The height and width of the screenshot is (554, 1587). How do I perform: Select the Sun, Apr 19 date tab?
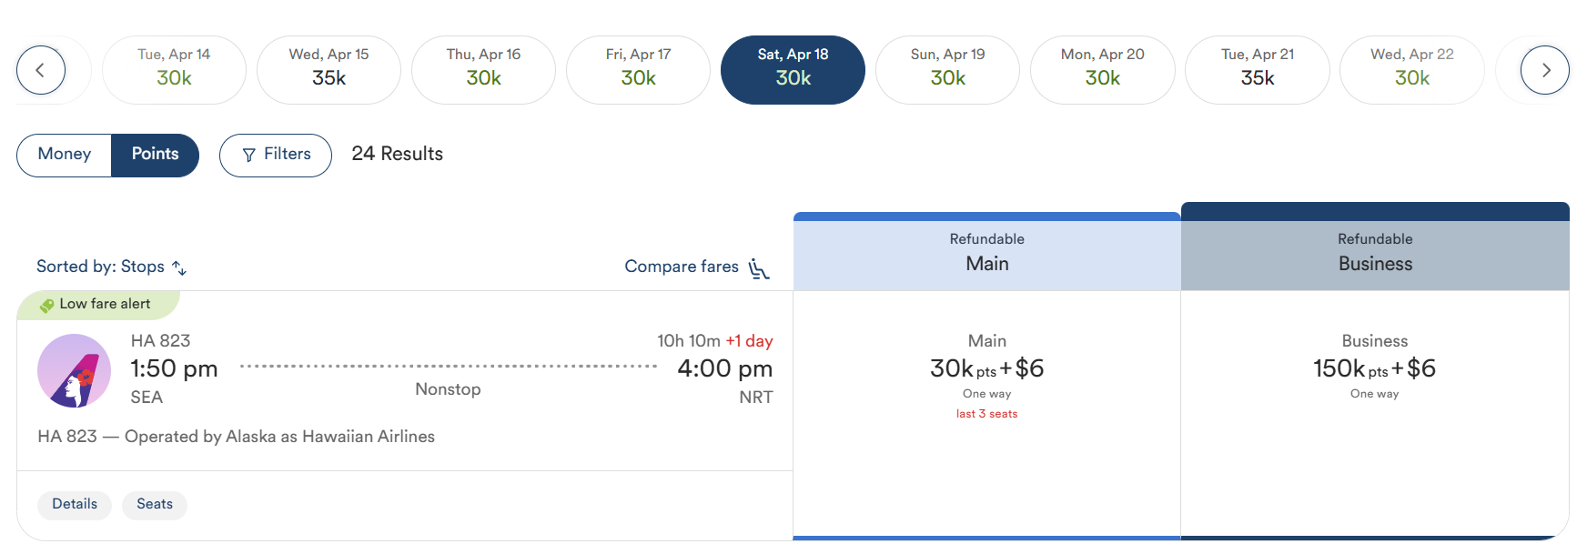[947, 69]
